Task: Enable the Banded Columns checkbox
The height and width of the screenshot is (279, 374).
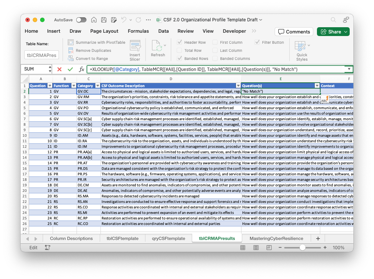Action: (215, 58)
